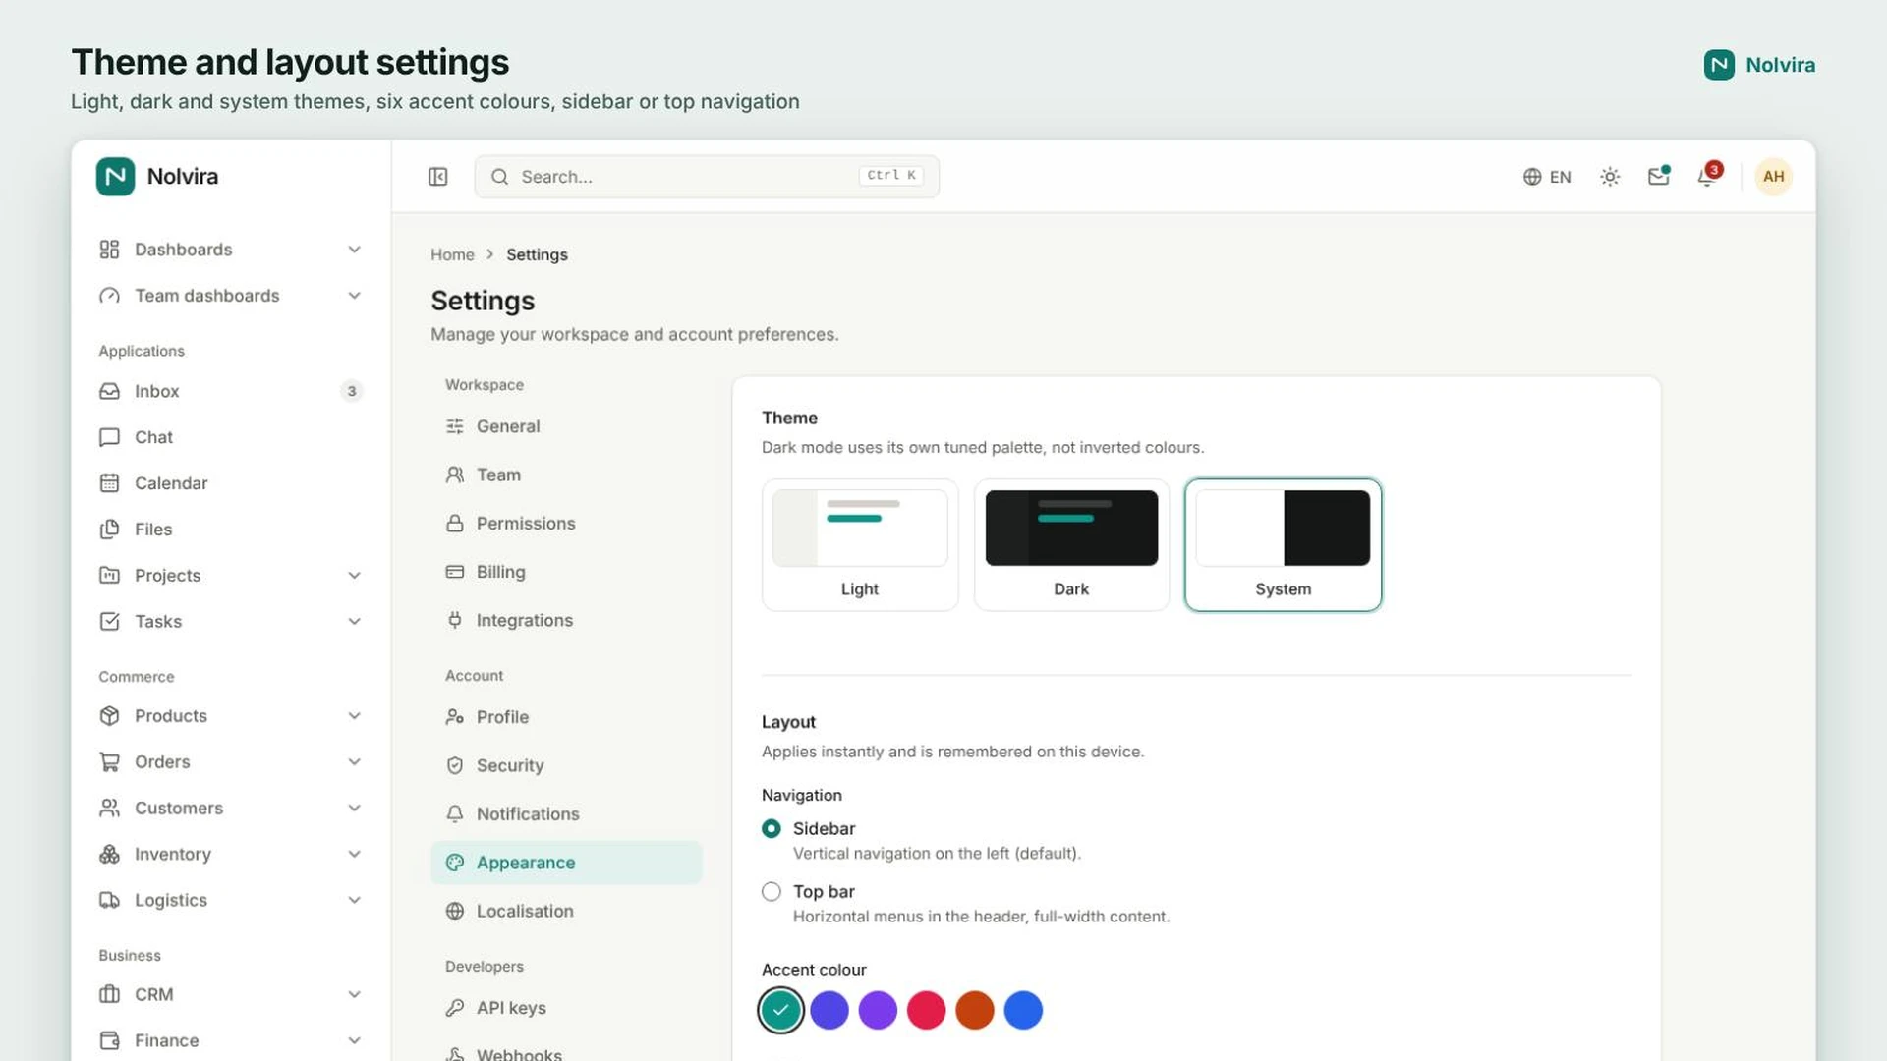Open the Permissions settings section
The height and width of the screenshot is (1061, 1887).
pos(566,524)
